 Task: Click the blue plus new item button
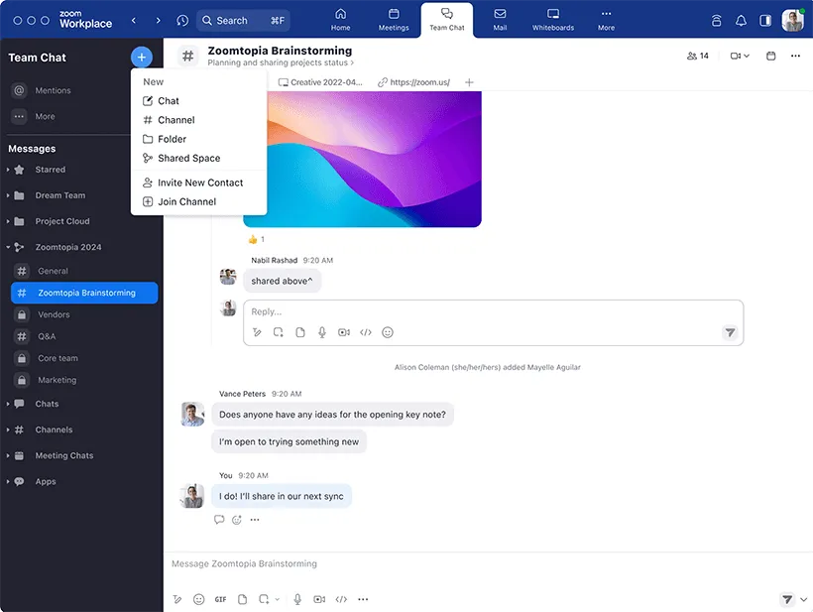click(x=142, y=58)
